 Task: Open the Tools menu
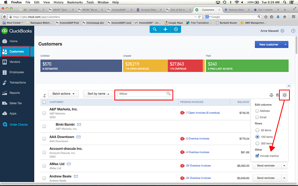90,2
